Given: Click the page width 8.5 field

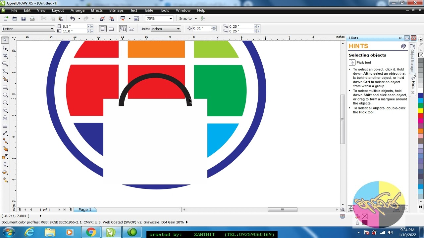Looking at the screenshot, I should [75, 26].
